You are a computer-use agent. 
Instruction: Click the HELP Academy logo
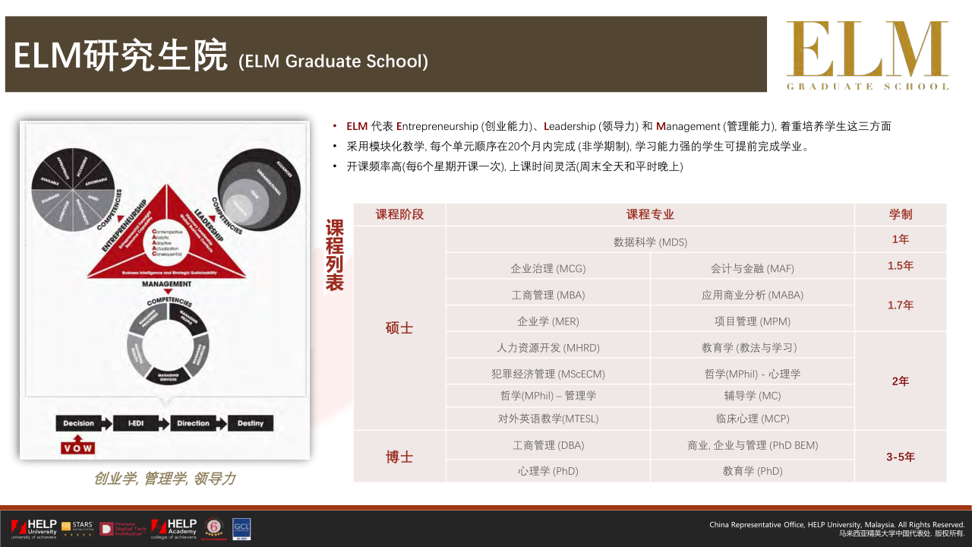pos(174,528)
